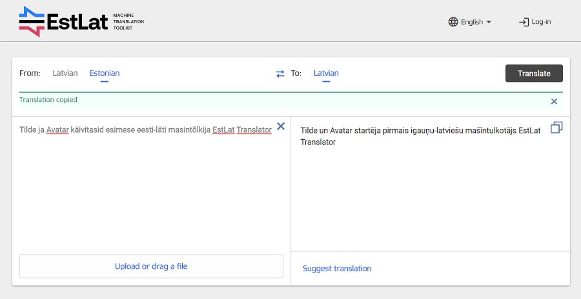581x299 pixels.
Task: Dismiss the Translation copied notification
Action: [554, 101]
